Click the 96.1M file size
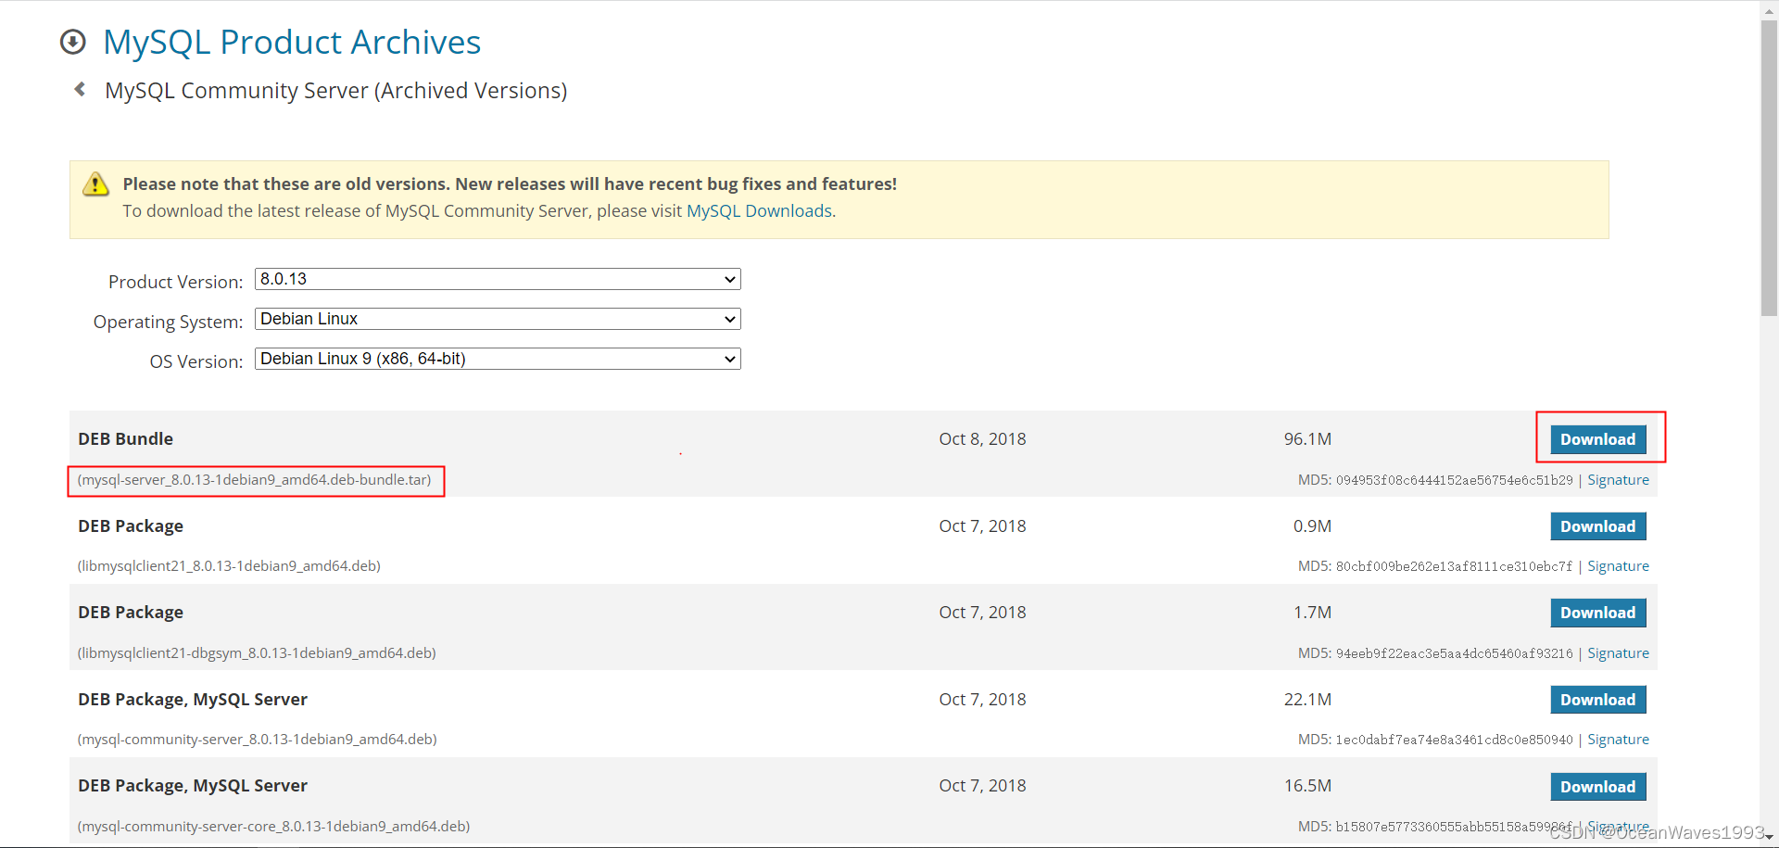This screenshot has height=848, width=1779. pos(1307,439)
